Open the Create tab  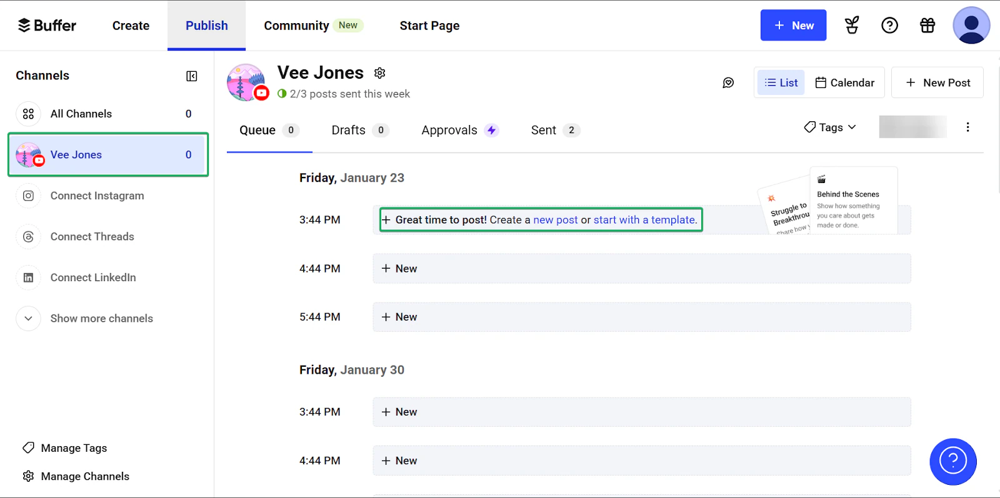click(131, 26)
